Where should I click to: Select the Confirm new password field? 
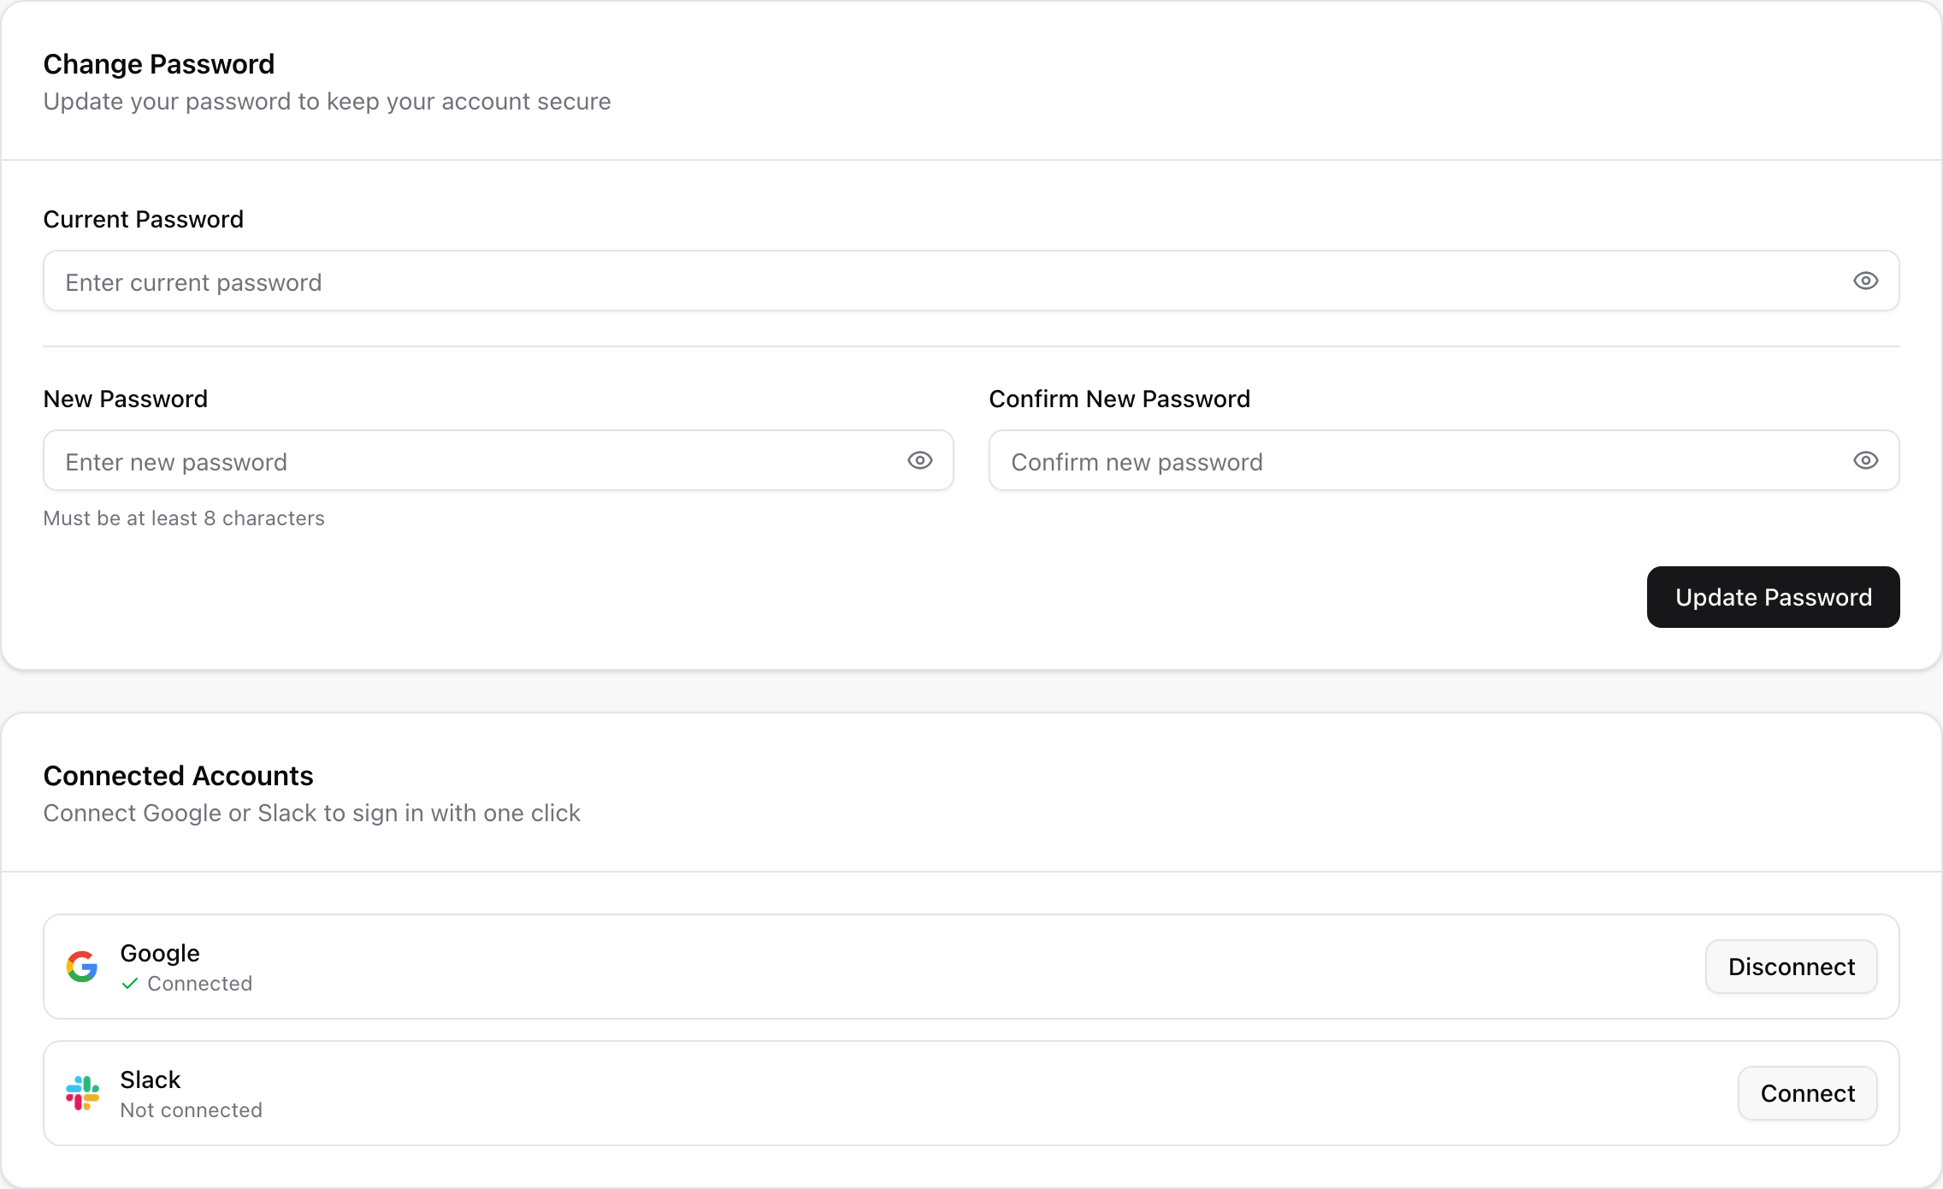pyautogui.click(x=1444, y=461)
